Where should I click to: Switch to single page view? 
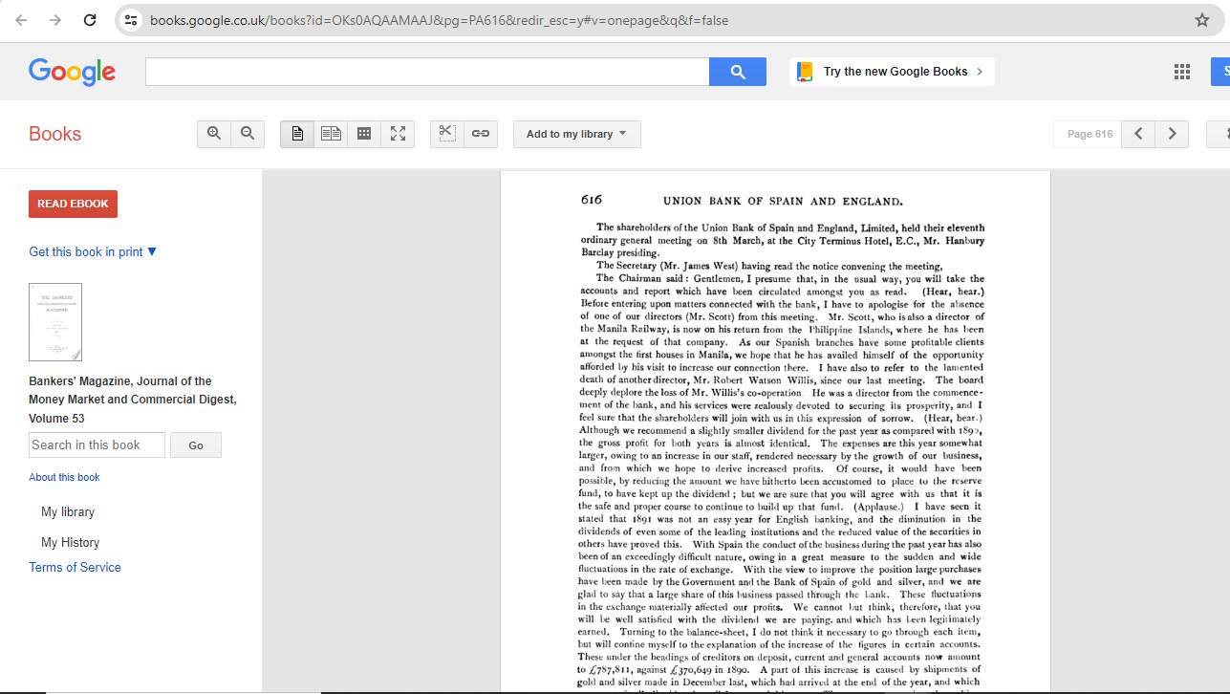[297, 134]
